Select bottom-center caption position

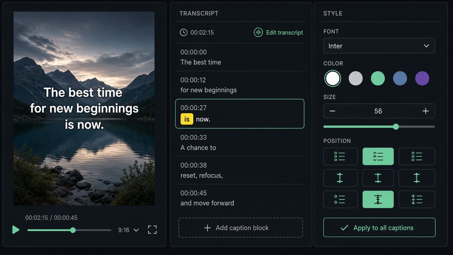378,199
